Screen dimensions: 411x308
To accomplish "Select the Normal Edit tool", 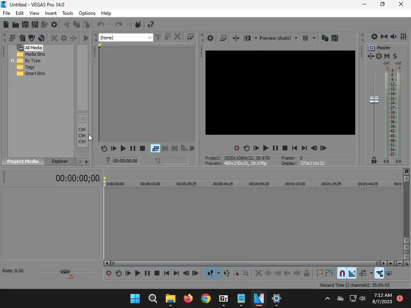I will click(x=210, y=274).
